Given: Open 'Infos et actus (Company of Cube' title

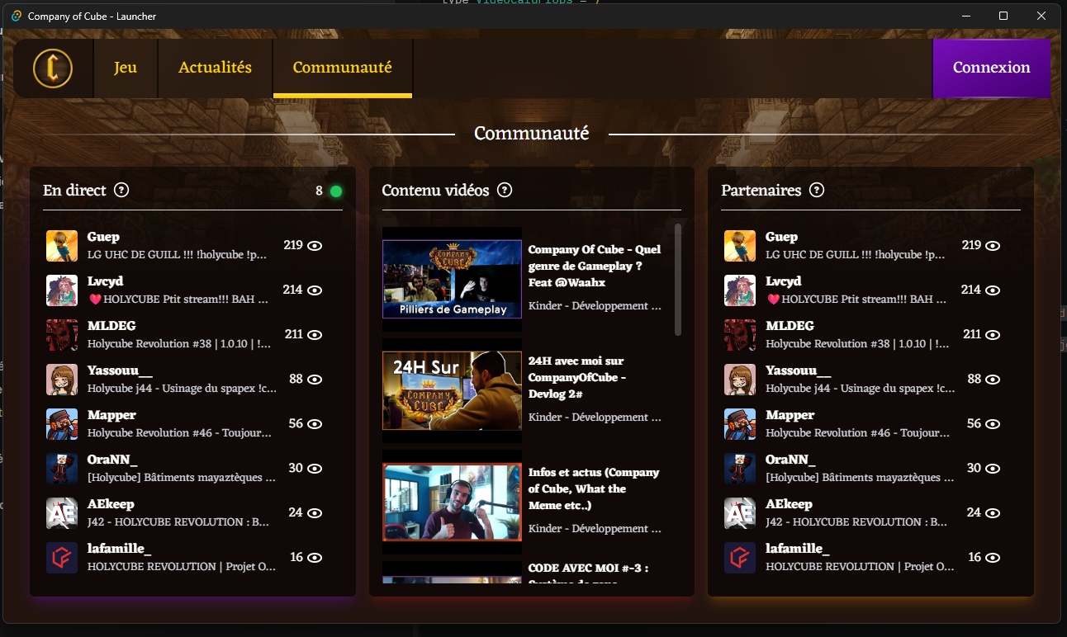Looking at the screenshot, I should tap(594, 488).
